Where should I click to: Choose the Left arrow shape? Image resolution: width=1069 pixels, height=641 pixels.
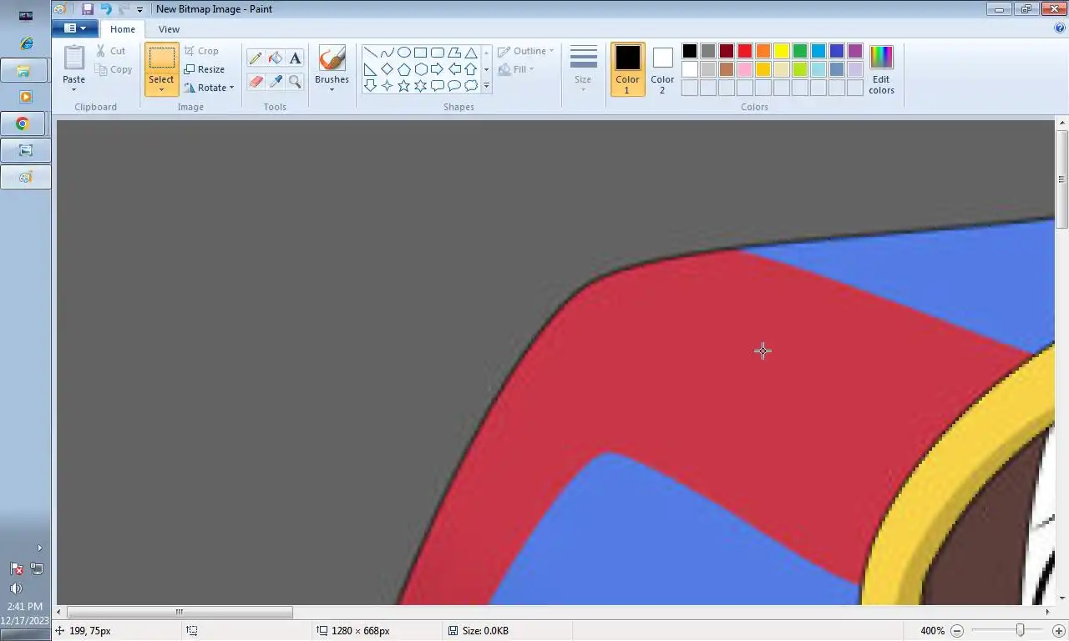click(x=453, y=69)
